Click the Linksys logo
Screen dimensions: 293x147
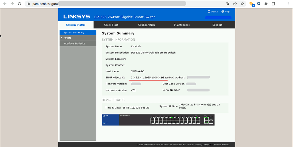tap(77, 17)
